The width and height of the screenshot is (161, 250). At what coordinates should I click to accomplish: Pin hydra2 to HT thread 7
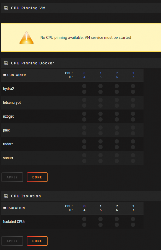tap(133, 92)
